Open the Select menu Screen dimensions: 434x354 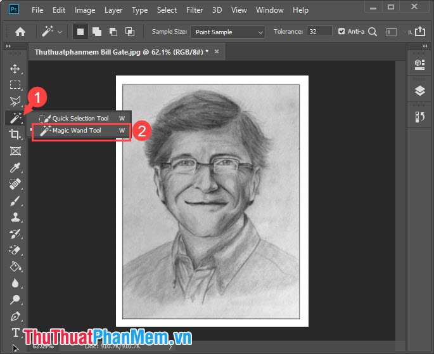167,10
